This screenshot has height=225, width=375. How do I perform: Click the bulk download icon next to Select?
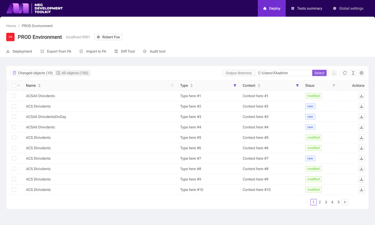click(334, 73)
